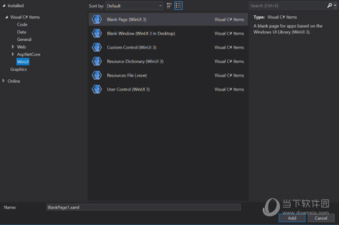Expand the Online section
Screen dimensions: 339x225
point(3,81)
